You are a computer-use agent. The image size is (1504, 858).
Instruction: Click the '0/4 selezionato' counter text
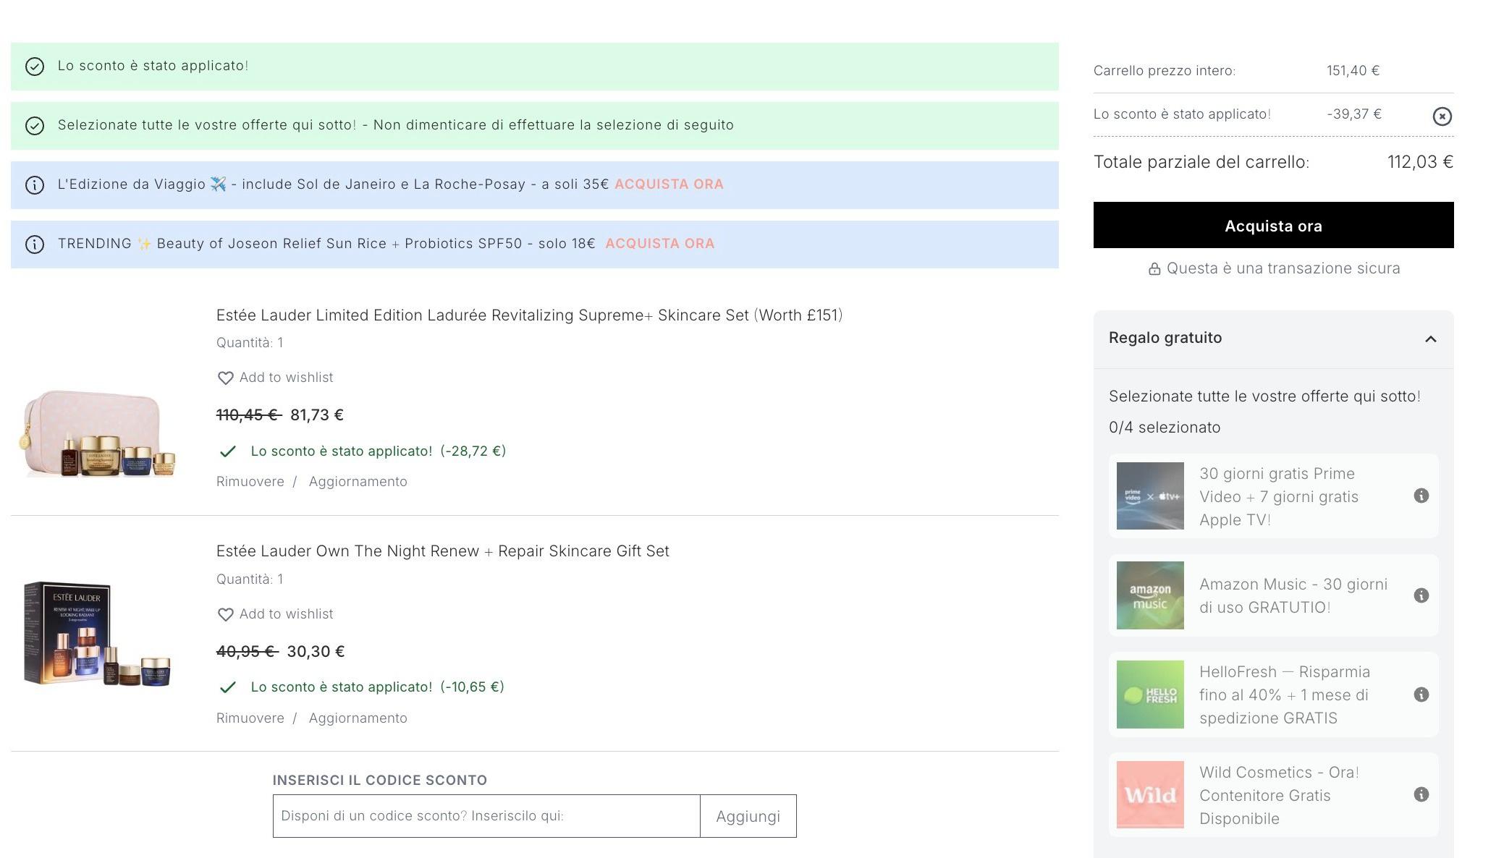1165,428
